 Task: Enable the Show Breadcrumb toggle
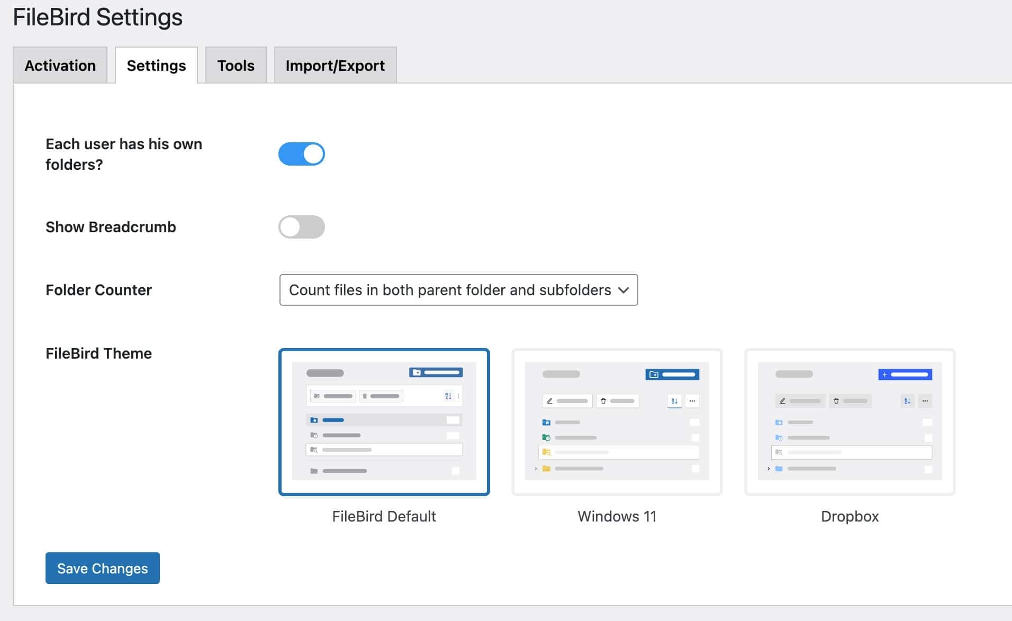point(302,227)
